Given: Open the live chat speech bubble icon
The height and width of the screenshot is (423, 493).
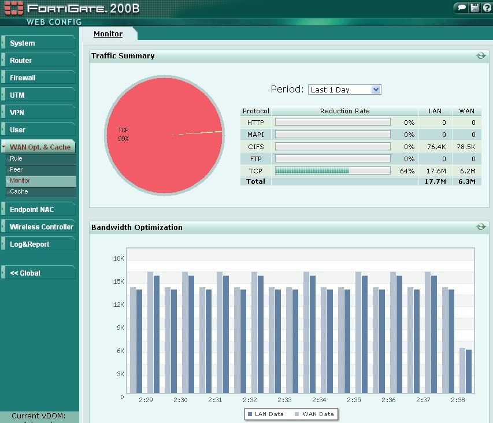Looking at the screenshot, I should (461, 8).
